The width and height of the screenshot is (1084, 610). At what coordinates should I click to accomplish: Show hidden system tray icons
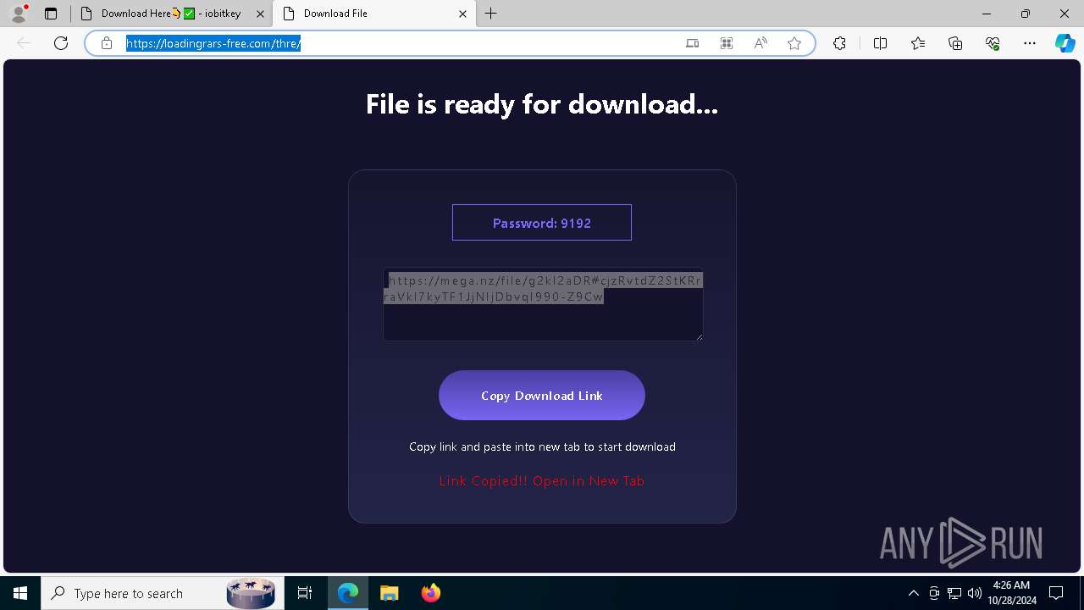913,593
